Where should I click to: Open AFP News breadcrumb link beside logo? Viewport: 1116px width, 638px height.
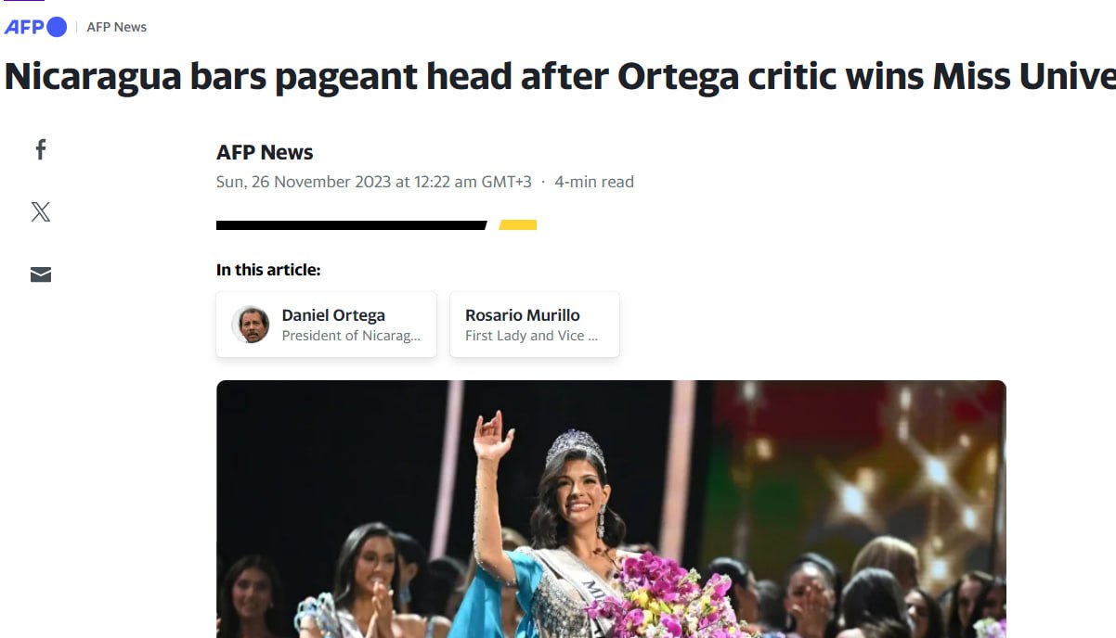(117, 27)
